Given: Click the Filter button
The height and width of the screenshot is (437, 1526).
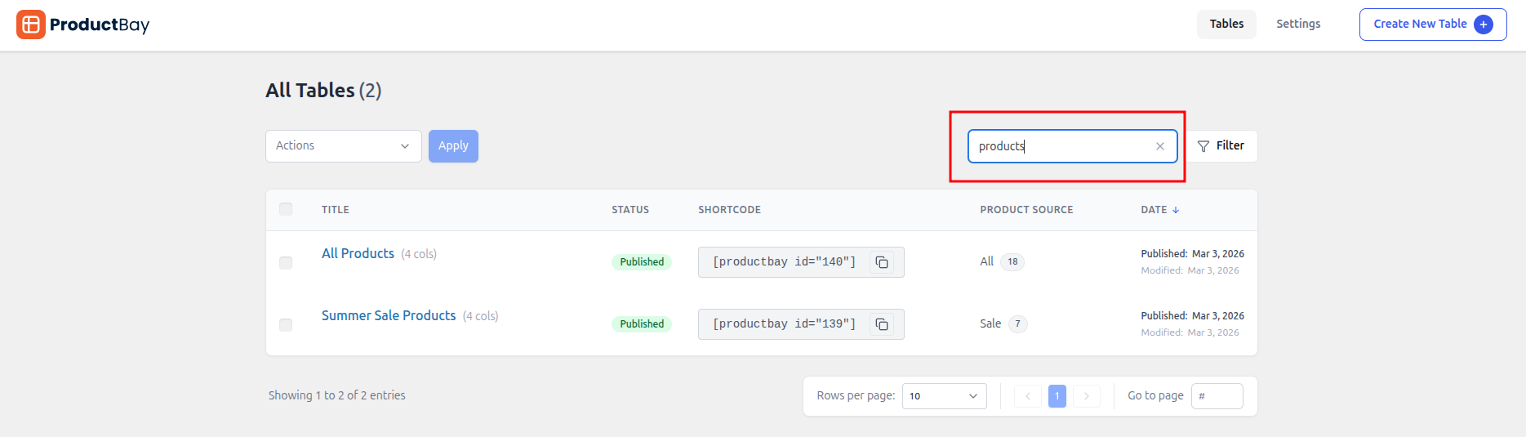Looking at the screenshot, I should click(x=1221, y=146).
